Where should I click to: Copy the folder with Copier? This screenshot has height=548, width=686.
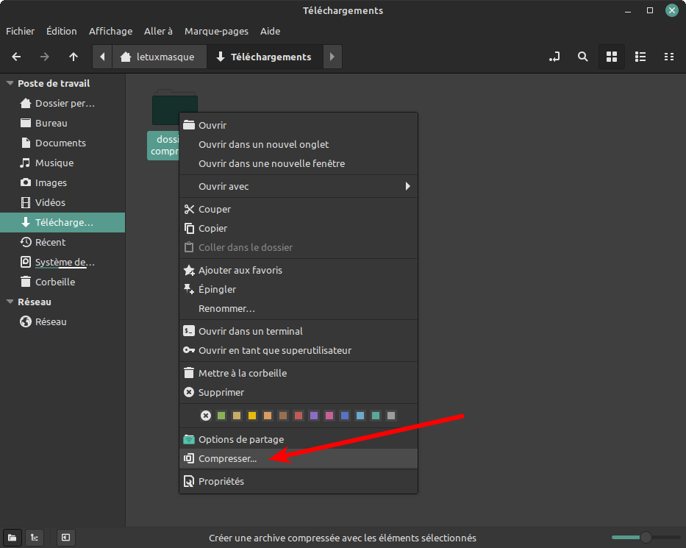[299, 229]
